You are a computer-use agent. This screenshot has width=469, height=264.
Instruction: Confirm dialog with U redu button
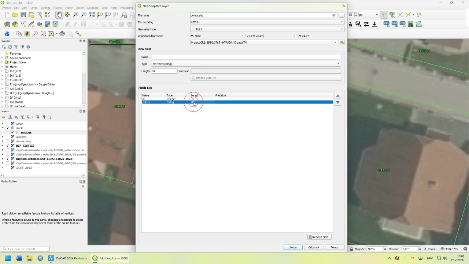coord(293,247)
